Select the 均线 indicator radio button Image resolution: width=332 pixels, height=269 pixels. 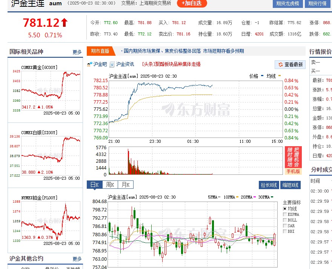point(285,209)
